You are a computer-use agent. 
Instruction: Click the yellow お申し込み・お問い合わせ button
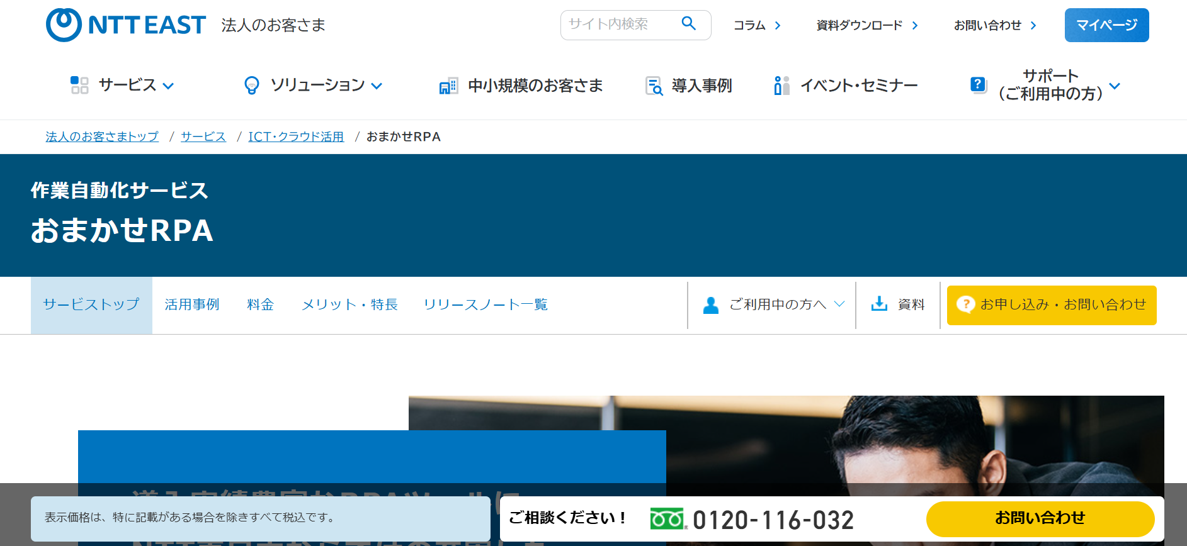pyautogui.click(x=1051, y=305)
